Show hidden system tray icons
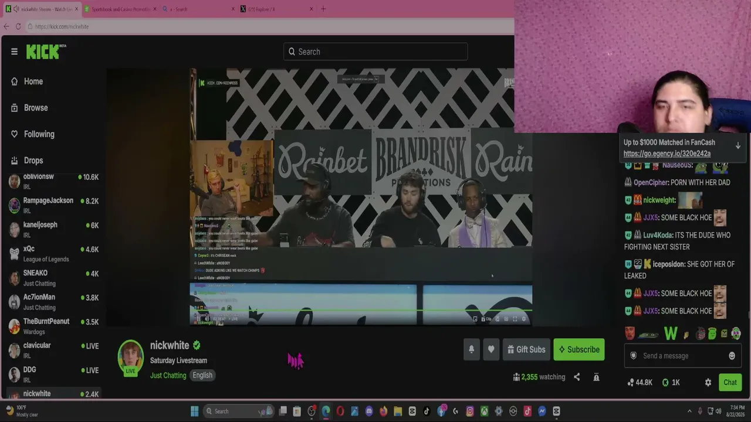 point(689,411)
